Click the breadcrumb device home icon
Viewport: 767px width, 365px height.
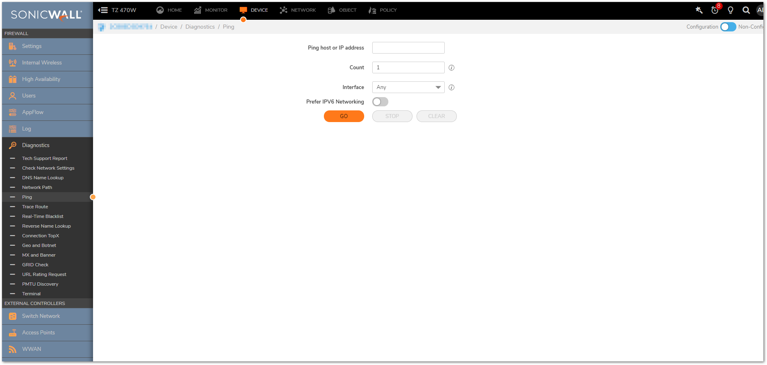[x=102, y=27]
